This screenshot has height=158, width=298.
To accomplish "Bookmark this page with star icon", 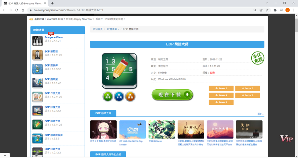I will (267, 10).
